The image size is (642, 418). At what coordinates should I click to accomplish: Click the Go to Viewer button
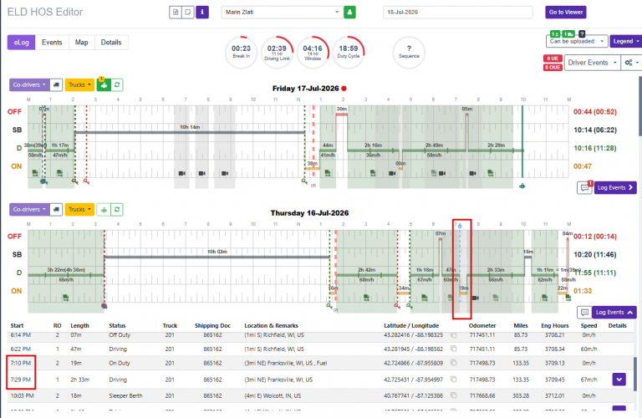(x=565, y=13)
